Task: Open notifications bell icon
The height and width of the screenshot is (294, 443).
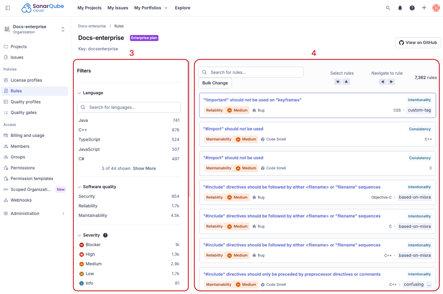Action: (x=400, y=8)
